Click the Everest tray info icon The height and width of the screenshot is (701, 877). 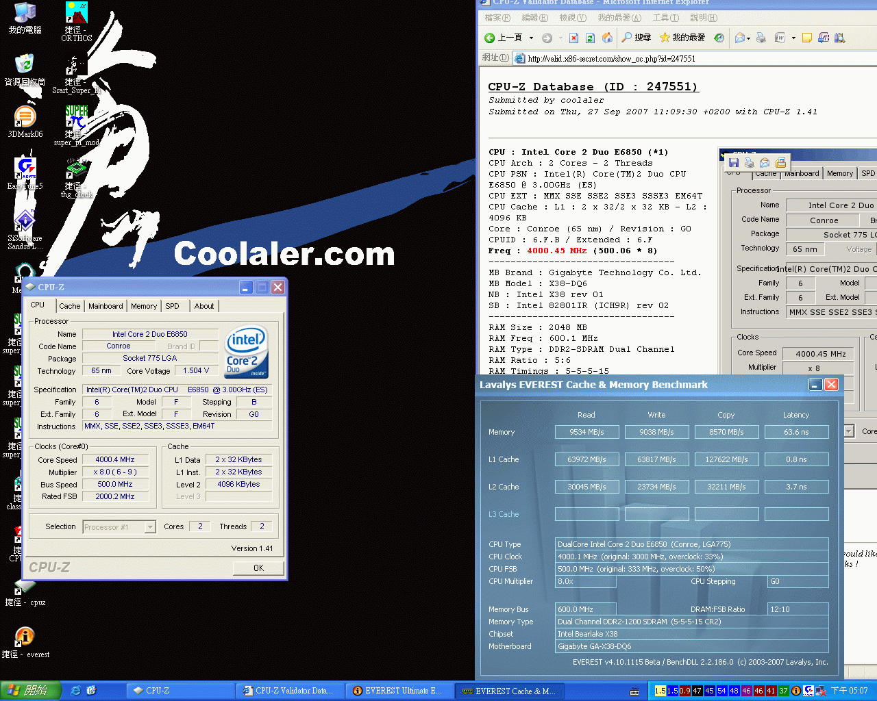pyautogui.click(x=796, y=691)
